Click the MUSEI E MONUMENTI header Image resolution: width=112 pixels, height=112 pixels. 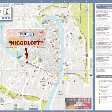tap(105, 6)
